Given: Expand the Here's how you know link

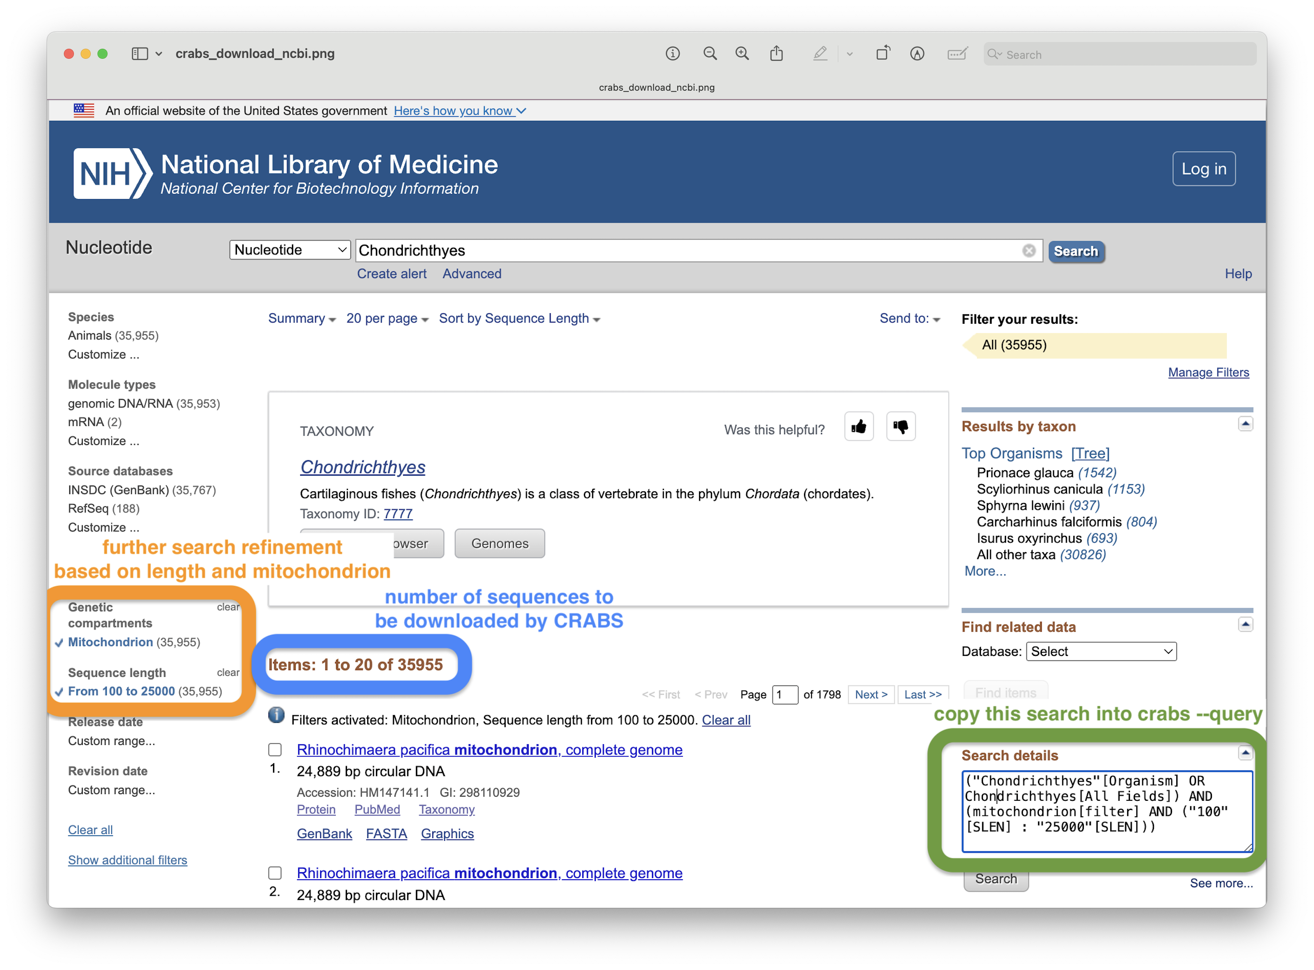Looking at the screenshot, I should tap(459, 110).
